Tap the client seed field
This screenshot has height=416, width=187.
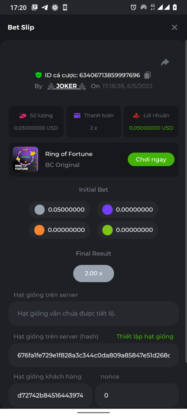click(50, 395)
